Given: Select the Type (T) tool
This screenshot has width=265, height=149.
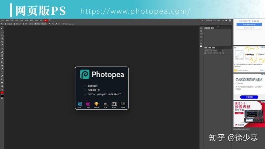Looking at the screenshot, I should pos(2,72).
